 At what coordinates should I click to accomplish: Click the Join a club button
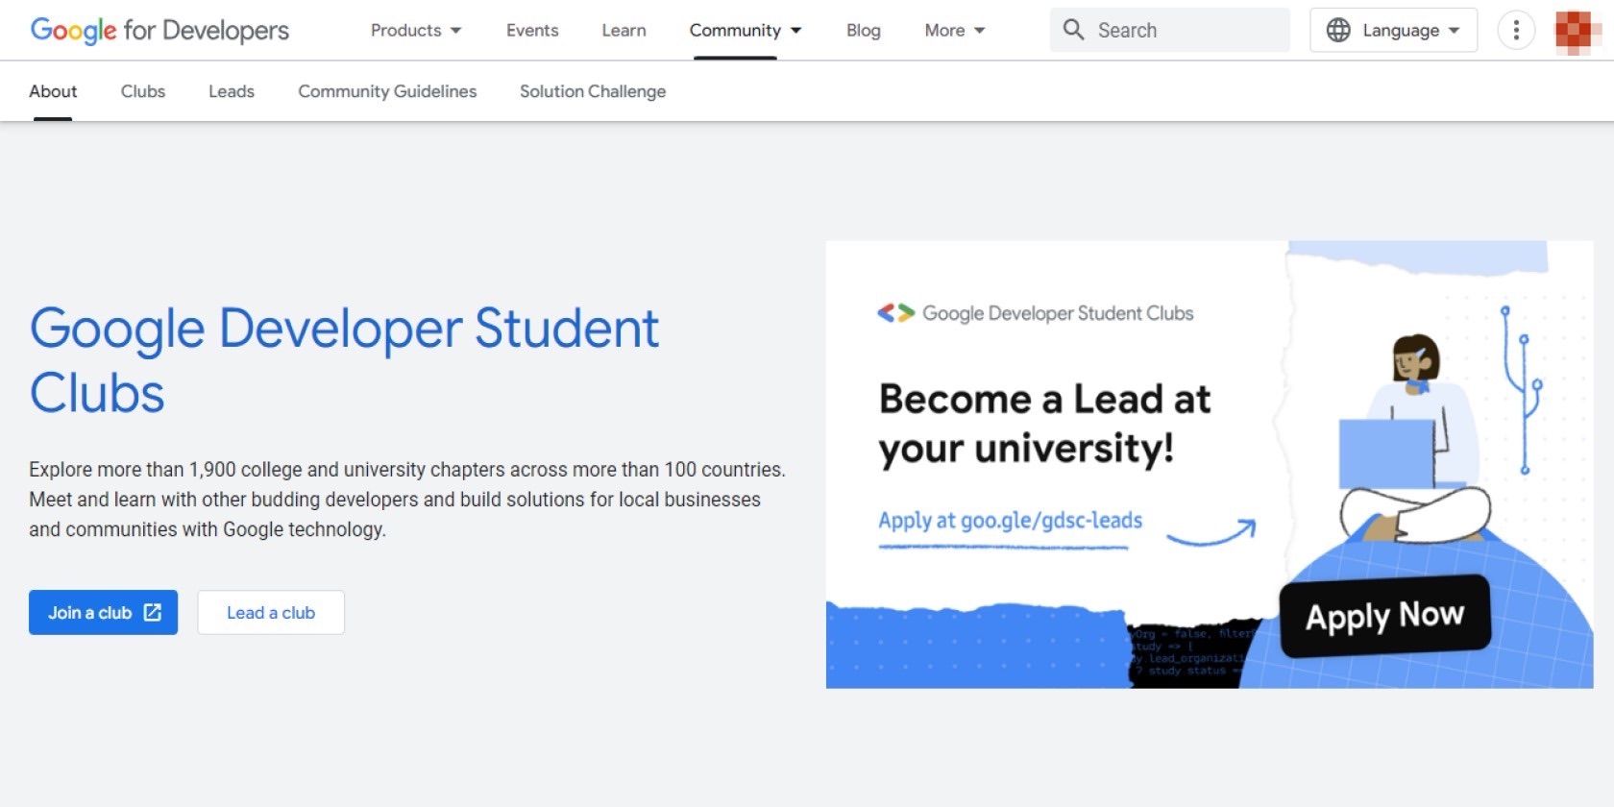[x=103, y=612]
